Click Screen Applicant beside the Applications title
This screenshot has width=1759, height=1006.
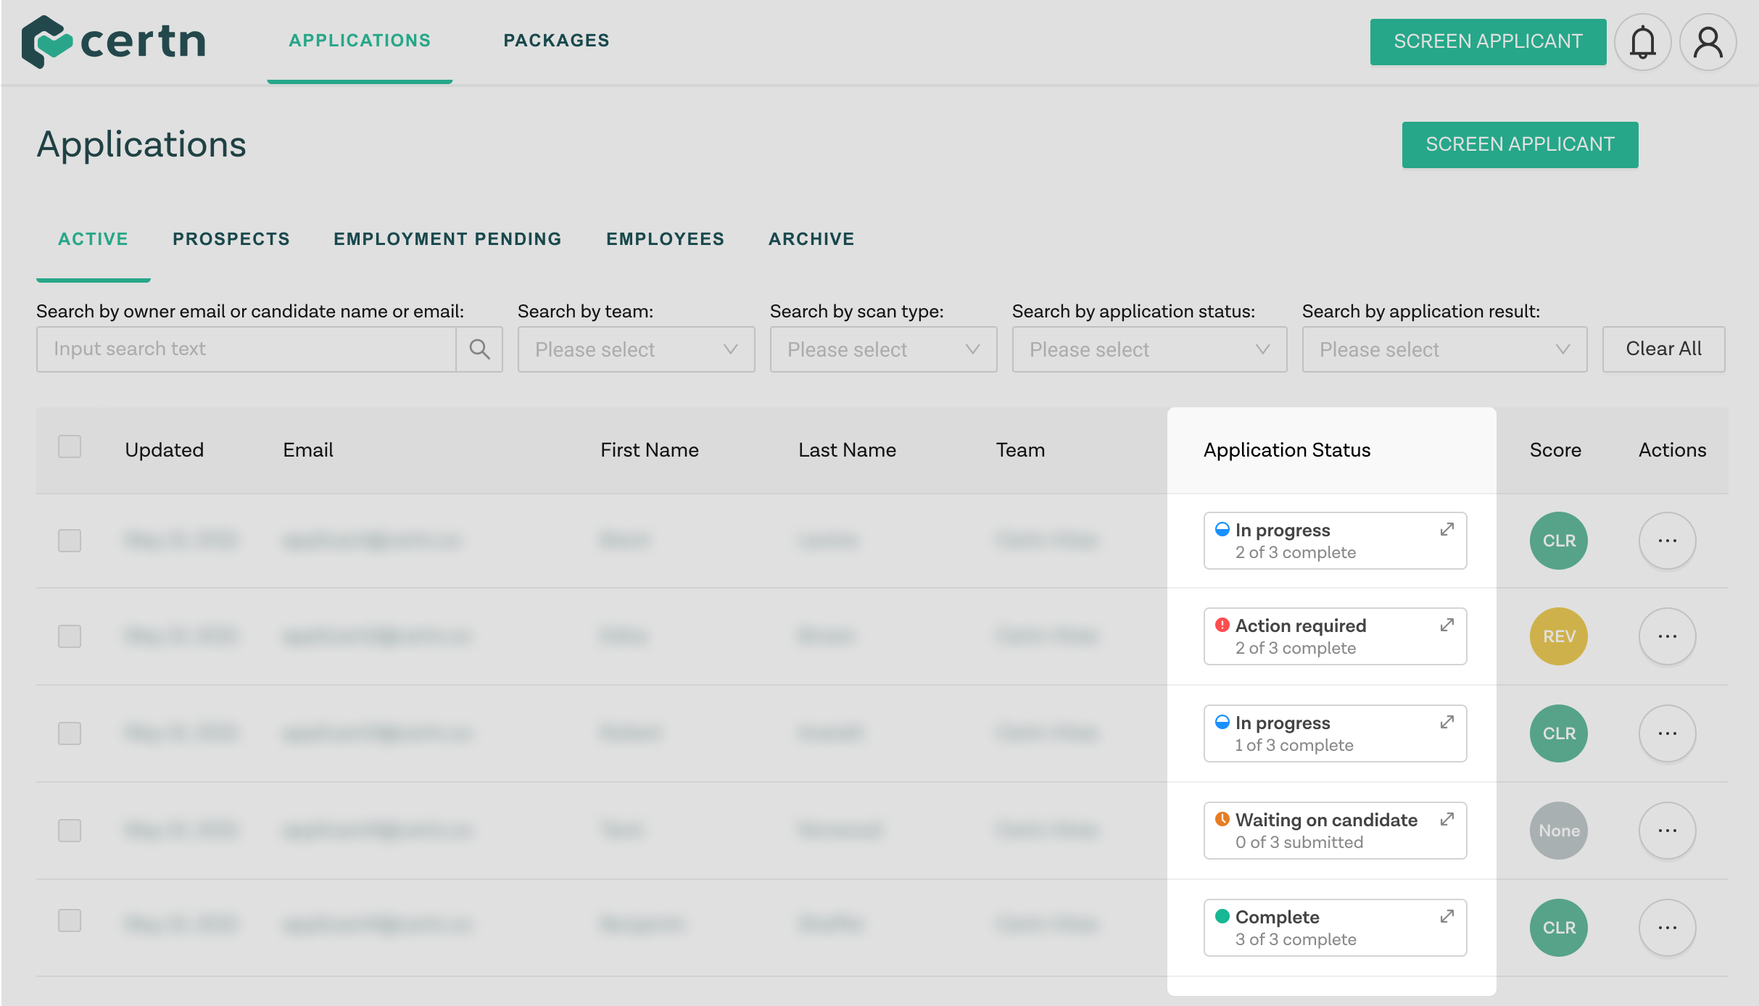pyautogui.click(x=1519, y=145)
